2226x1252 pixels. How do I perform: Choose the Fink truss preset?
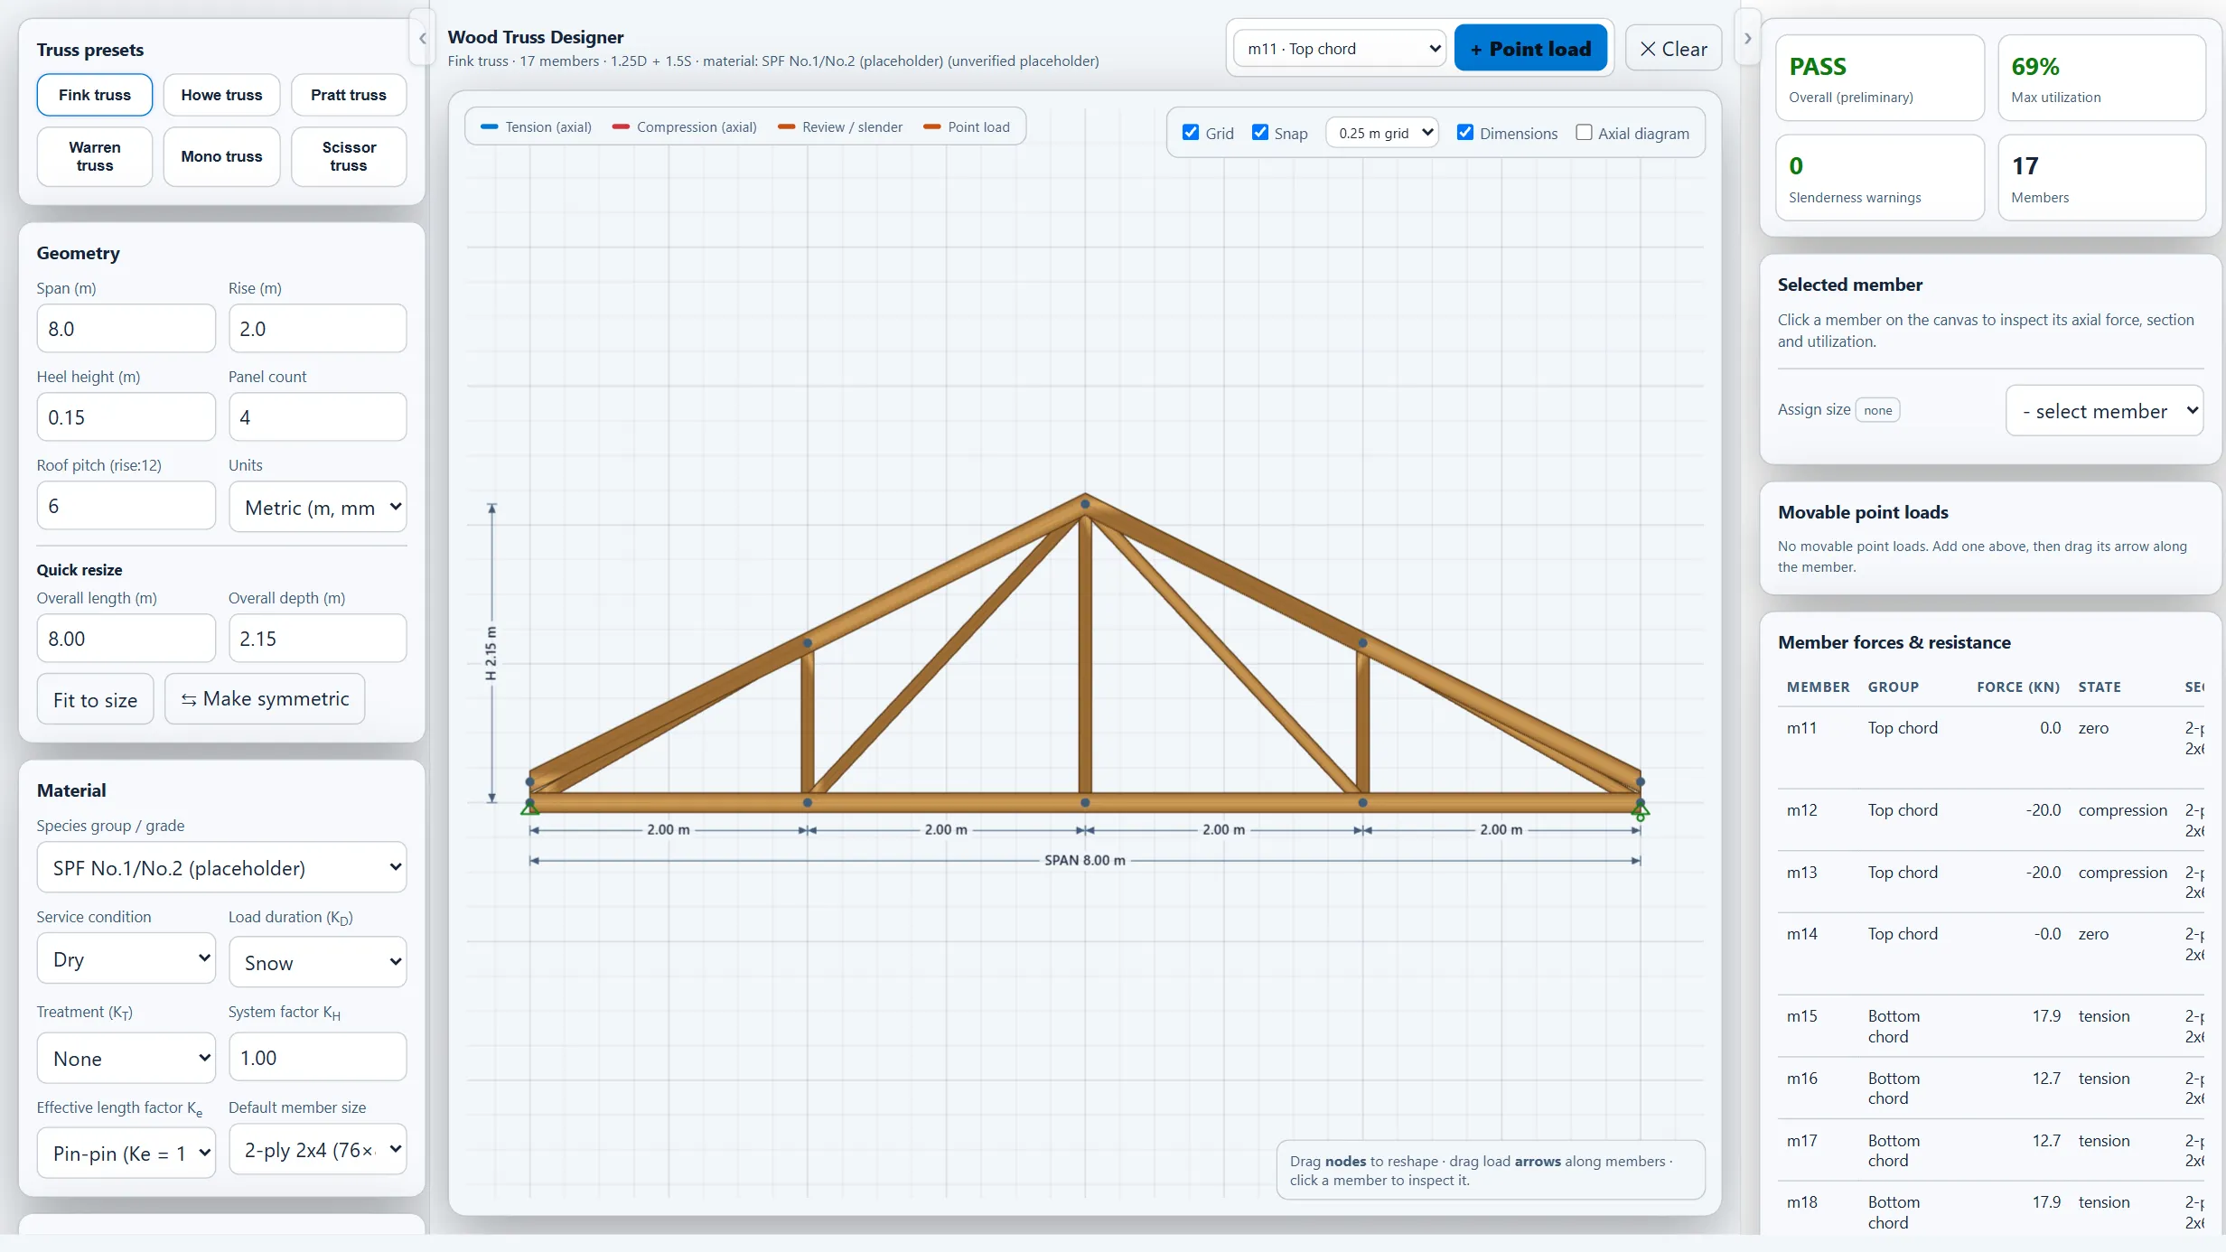(x=95, y=95)
